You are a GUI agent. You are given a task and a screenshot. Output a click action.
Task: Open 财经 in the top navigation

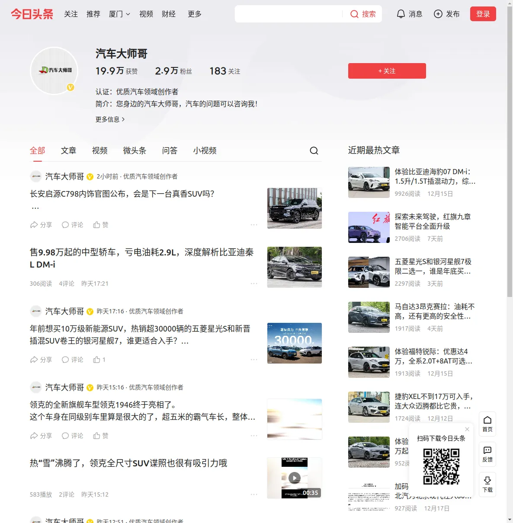(169, 14)
